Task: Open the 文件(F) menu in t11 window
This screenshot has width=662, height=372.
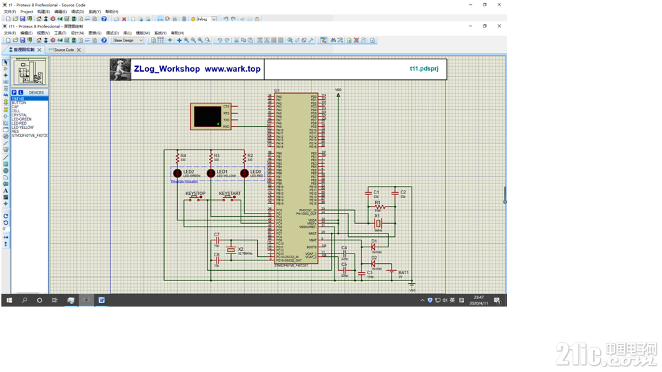Action: click(9, 33)
